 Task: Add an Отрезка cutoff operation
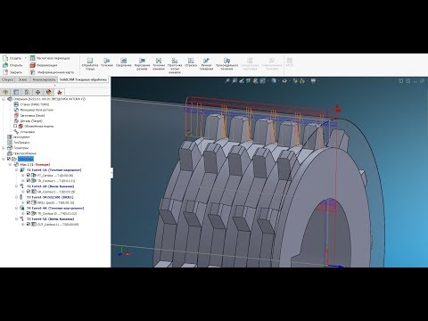tap(191, 62)
